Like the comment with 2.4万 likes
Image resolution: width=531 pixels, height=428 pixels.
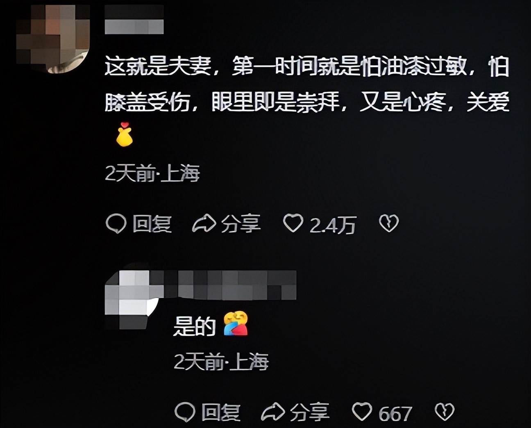[x=293, y=223]
